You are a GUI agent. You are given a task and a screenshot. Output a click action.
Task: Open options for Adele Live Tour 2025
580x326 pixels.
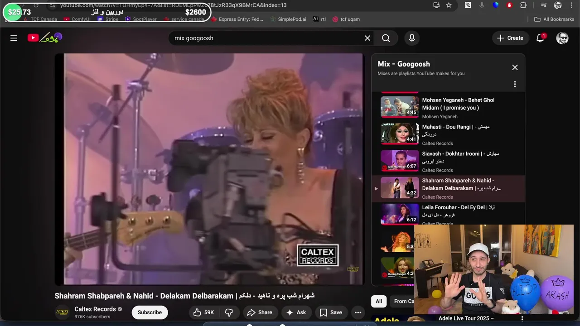tap(522, 319)
